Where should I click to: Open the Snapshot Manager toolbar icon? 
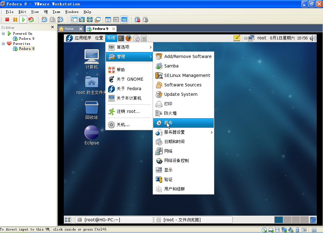pos(60,20)
